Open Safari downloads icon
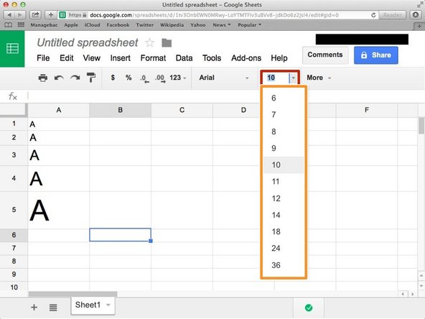Image resolution: width=425 pixels, height=319 pixels. click(416, 15)
